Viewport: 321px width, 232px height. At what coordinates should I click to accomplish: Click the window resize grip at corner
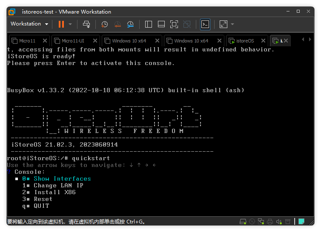click(312, 222)
